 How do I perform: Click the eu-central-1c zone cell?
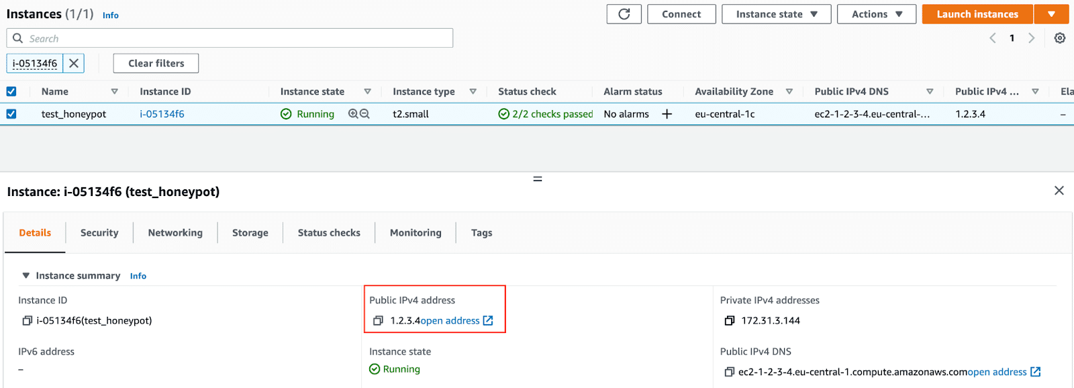click(x=725, y=114)
